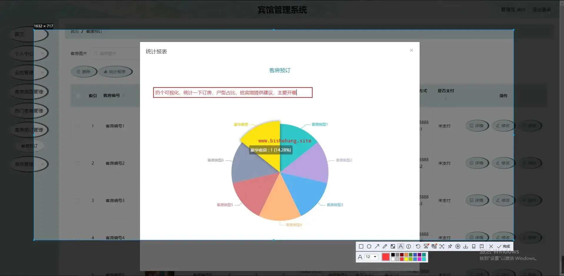
Task: Select the rectangle annotation tool
Action: pyautogui.click(x=361, y=246)
